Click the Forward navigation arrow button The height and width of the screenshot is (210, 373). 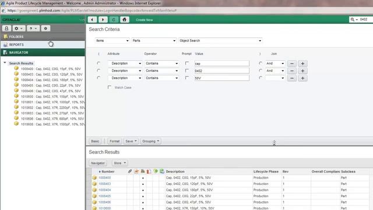(x=103, y=19)
